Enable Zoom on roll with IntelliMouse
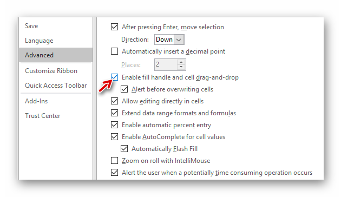This screenshot has height=197, width=341. click(x=114, y=161)
